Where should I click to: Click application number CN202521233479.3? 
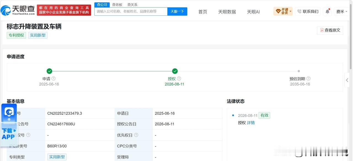coord(65,113)
